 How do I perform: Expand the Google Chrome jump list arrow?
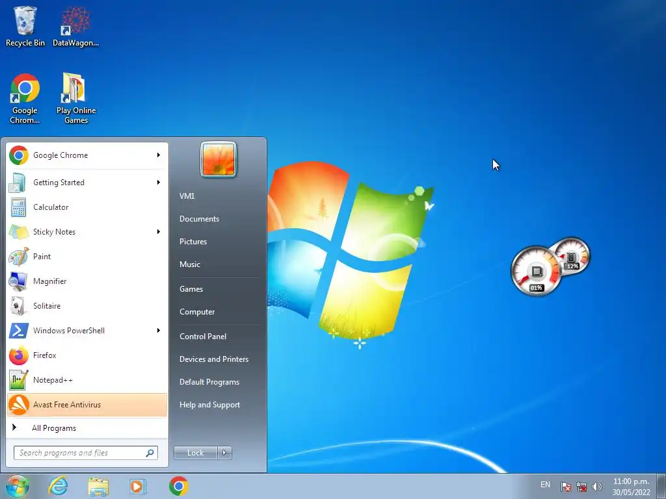(x=159, y=155)
